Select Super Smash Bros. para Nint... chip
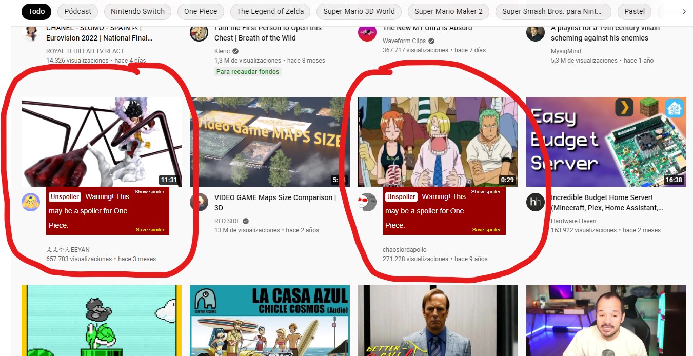 (553, 11)
